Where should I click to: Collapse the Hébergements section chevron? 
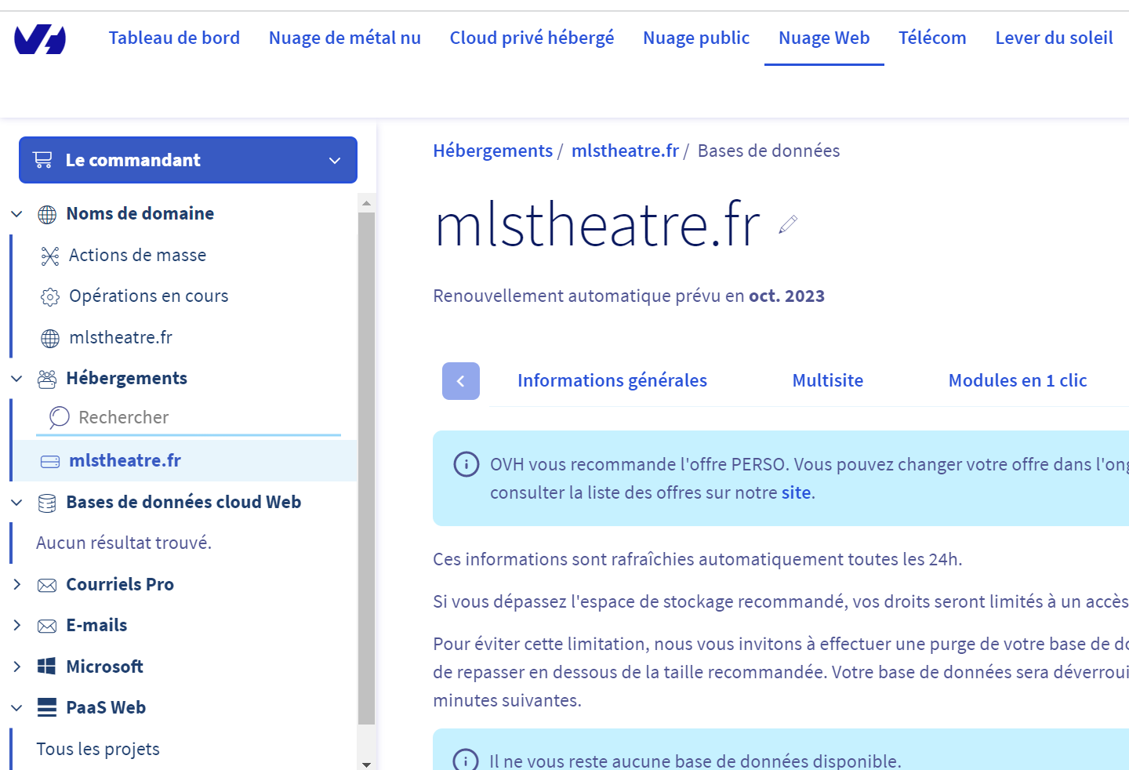coord(16,379)
